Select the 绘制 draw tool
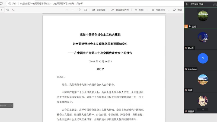Viewport: 217px width, 122px height. click(139, 10)
